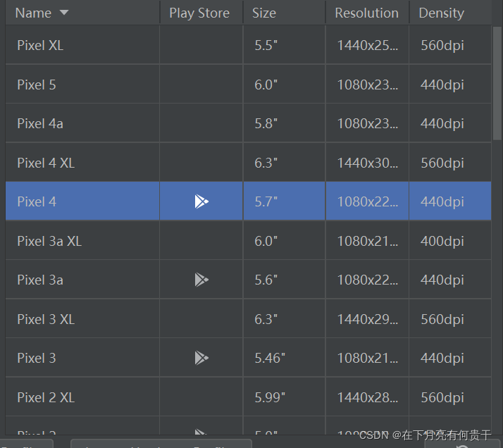This screenshot has width=503, height=448.
Task: Sort by the Name column header
Action: (82, 13)
